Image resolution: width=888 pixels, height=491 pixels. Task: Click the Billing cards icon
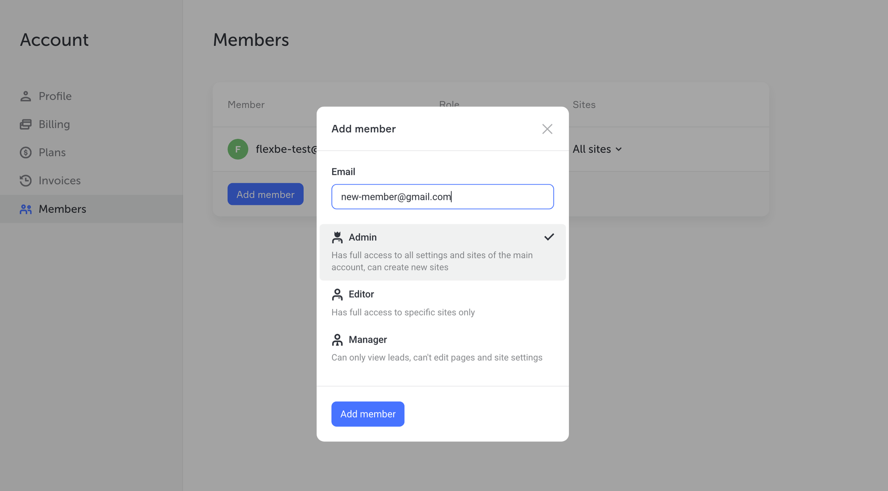26,124
